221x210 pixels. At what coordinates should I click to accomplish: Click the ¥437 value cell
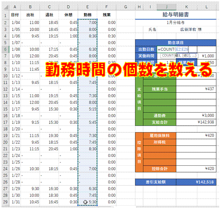pos(196,89)
